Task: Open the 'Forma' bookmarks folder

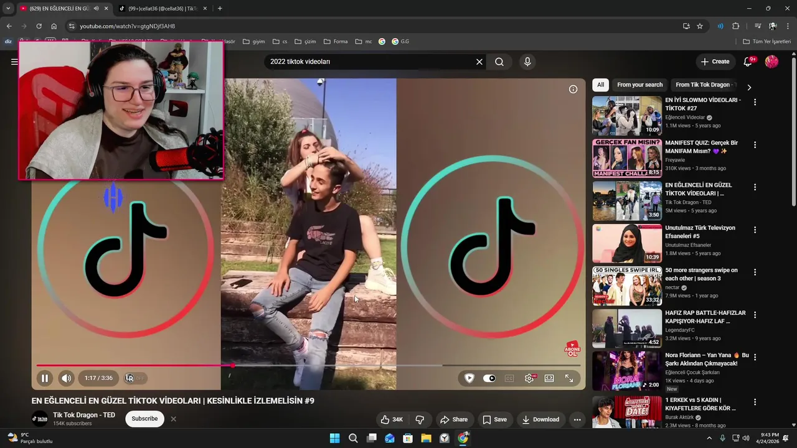Action: click(336, 42)
